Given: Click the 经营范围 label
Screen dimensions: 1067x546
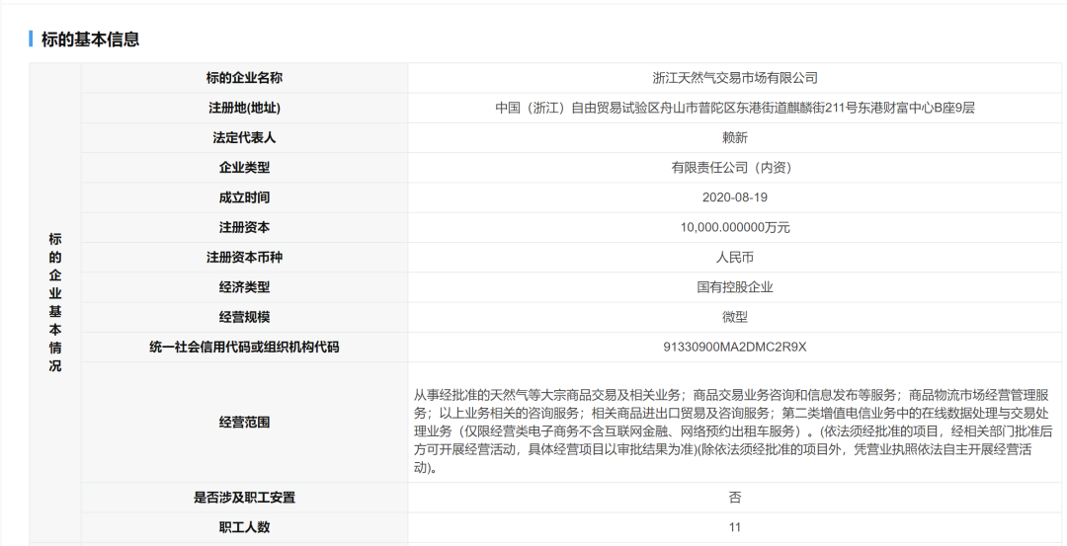Looking at the screenshot, I should click(x=244, y=423).
